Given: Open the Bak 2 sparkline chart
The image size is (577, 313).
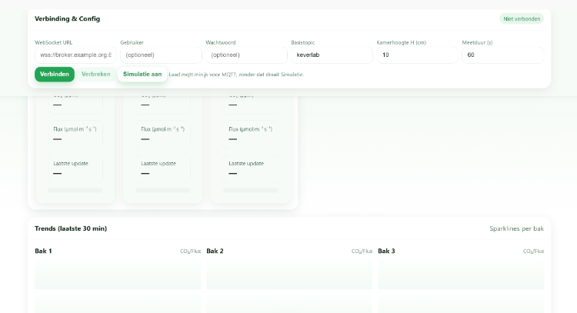Looking at the screenshot, I should click(x=289, y=275).
